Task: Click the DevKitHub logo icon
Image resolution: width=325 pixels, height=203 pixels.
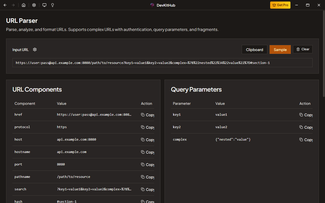Action: [x=152, y=5]
